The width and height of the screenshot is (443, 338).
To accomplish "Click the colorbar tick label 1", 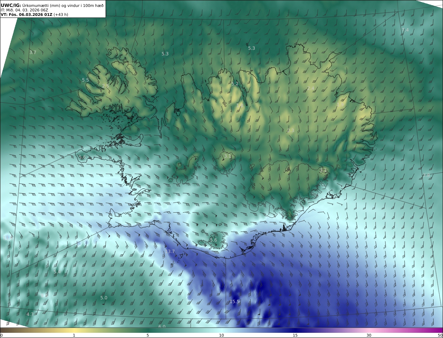I will pos(74,335).
